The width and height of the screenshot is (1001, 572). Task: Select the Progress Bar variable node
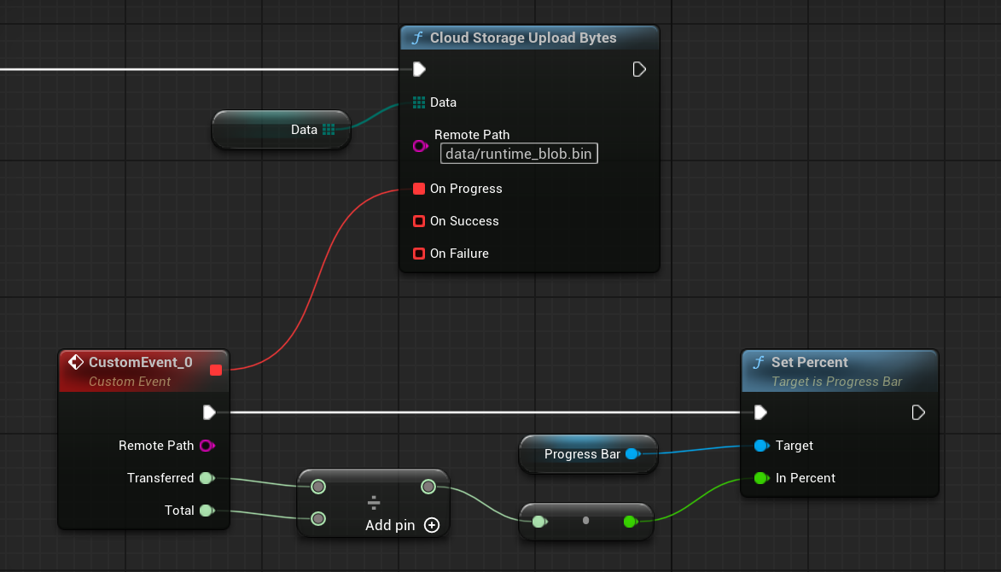(x=580, y=454)
